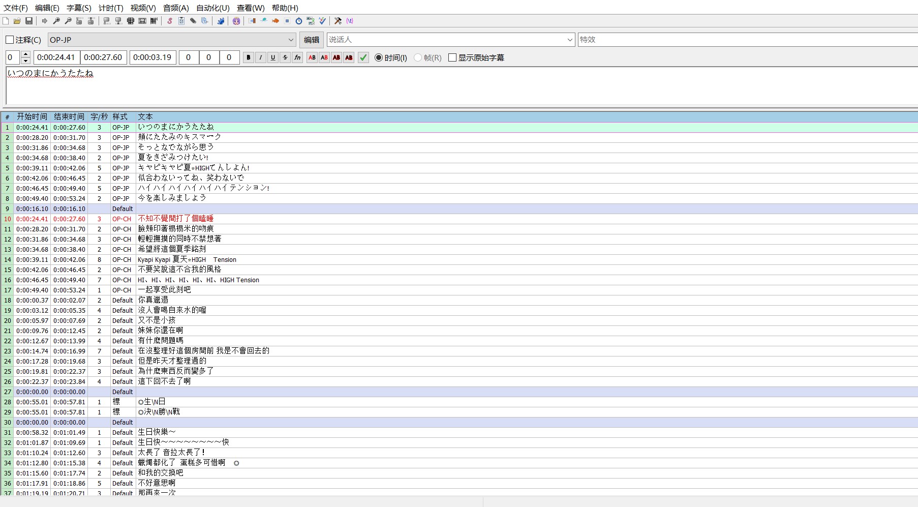918x507 pixels.
Task: Open the Styling Assistant icon
Action: click(264, 21)
